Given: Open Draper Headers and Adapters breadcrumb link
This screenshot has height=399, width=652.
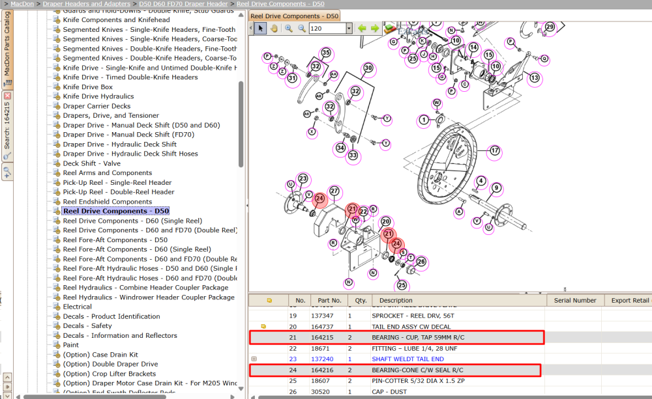Looking at the screenshot, I should point(87,4).
